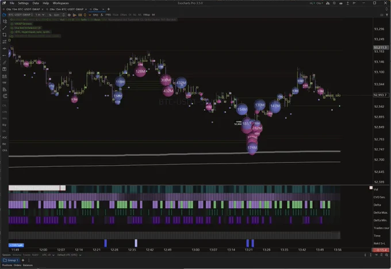391x269 pixels.
Task: Toggle the VWap toolbar option
Action: [147, 15]
